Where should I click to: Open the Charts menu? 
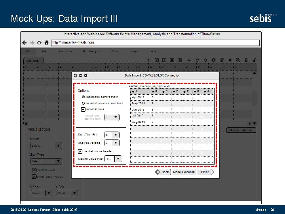(116, 52)
